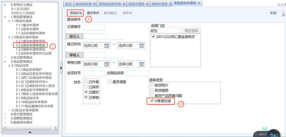Viewport: 286px width, 137px height.
Task: Collapse the 3.1商品信息 tree node
Action: click(x=9, y=65)
